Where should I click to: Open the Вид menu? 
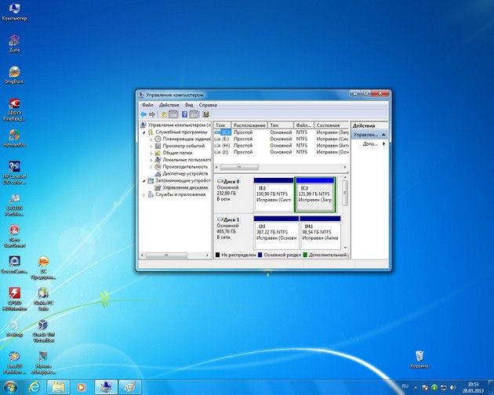tap(189, 105)
